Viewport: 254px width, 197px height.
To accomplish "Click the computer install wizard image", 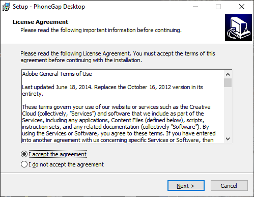I will point(238,27).
